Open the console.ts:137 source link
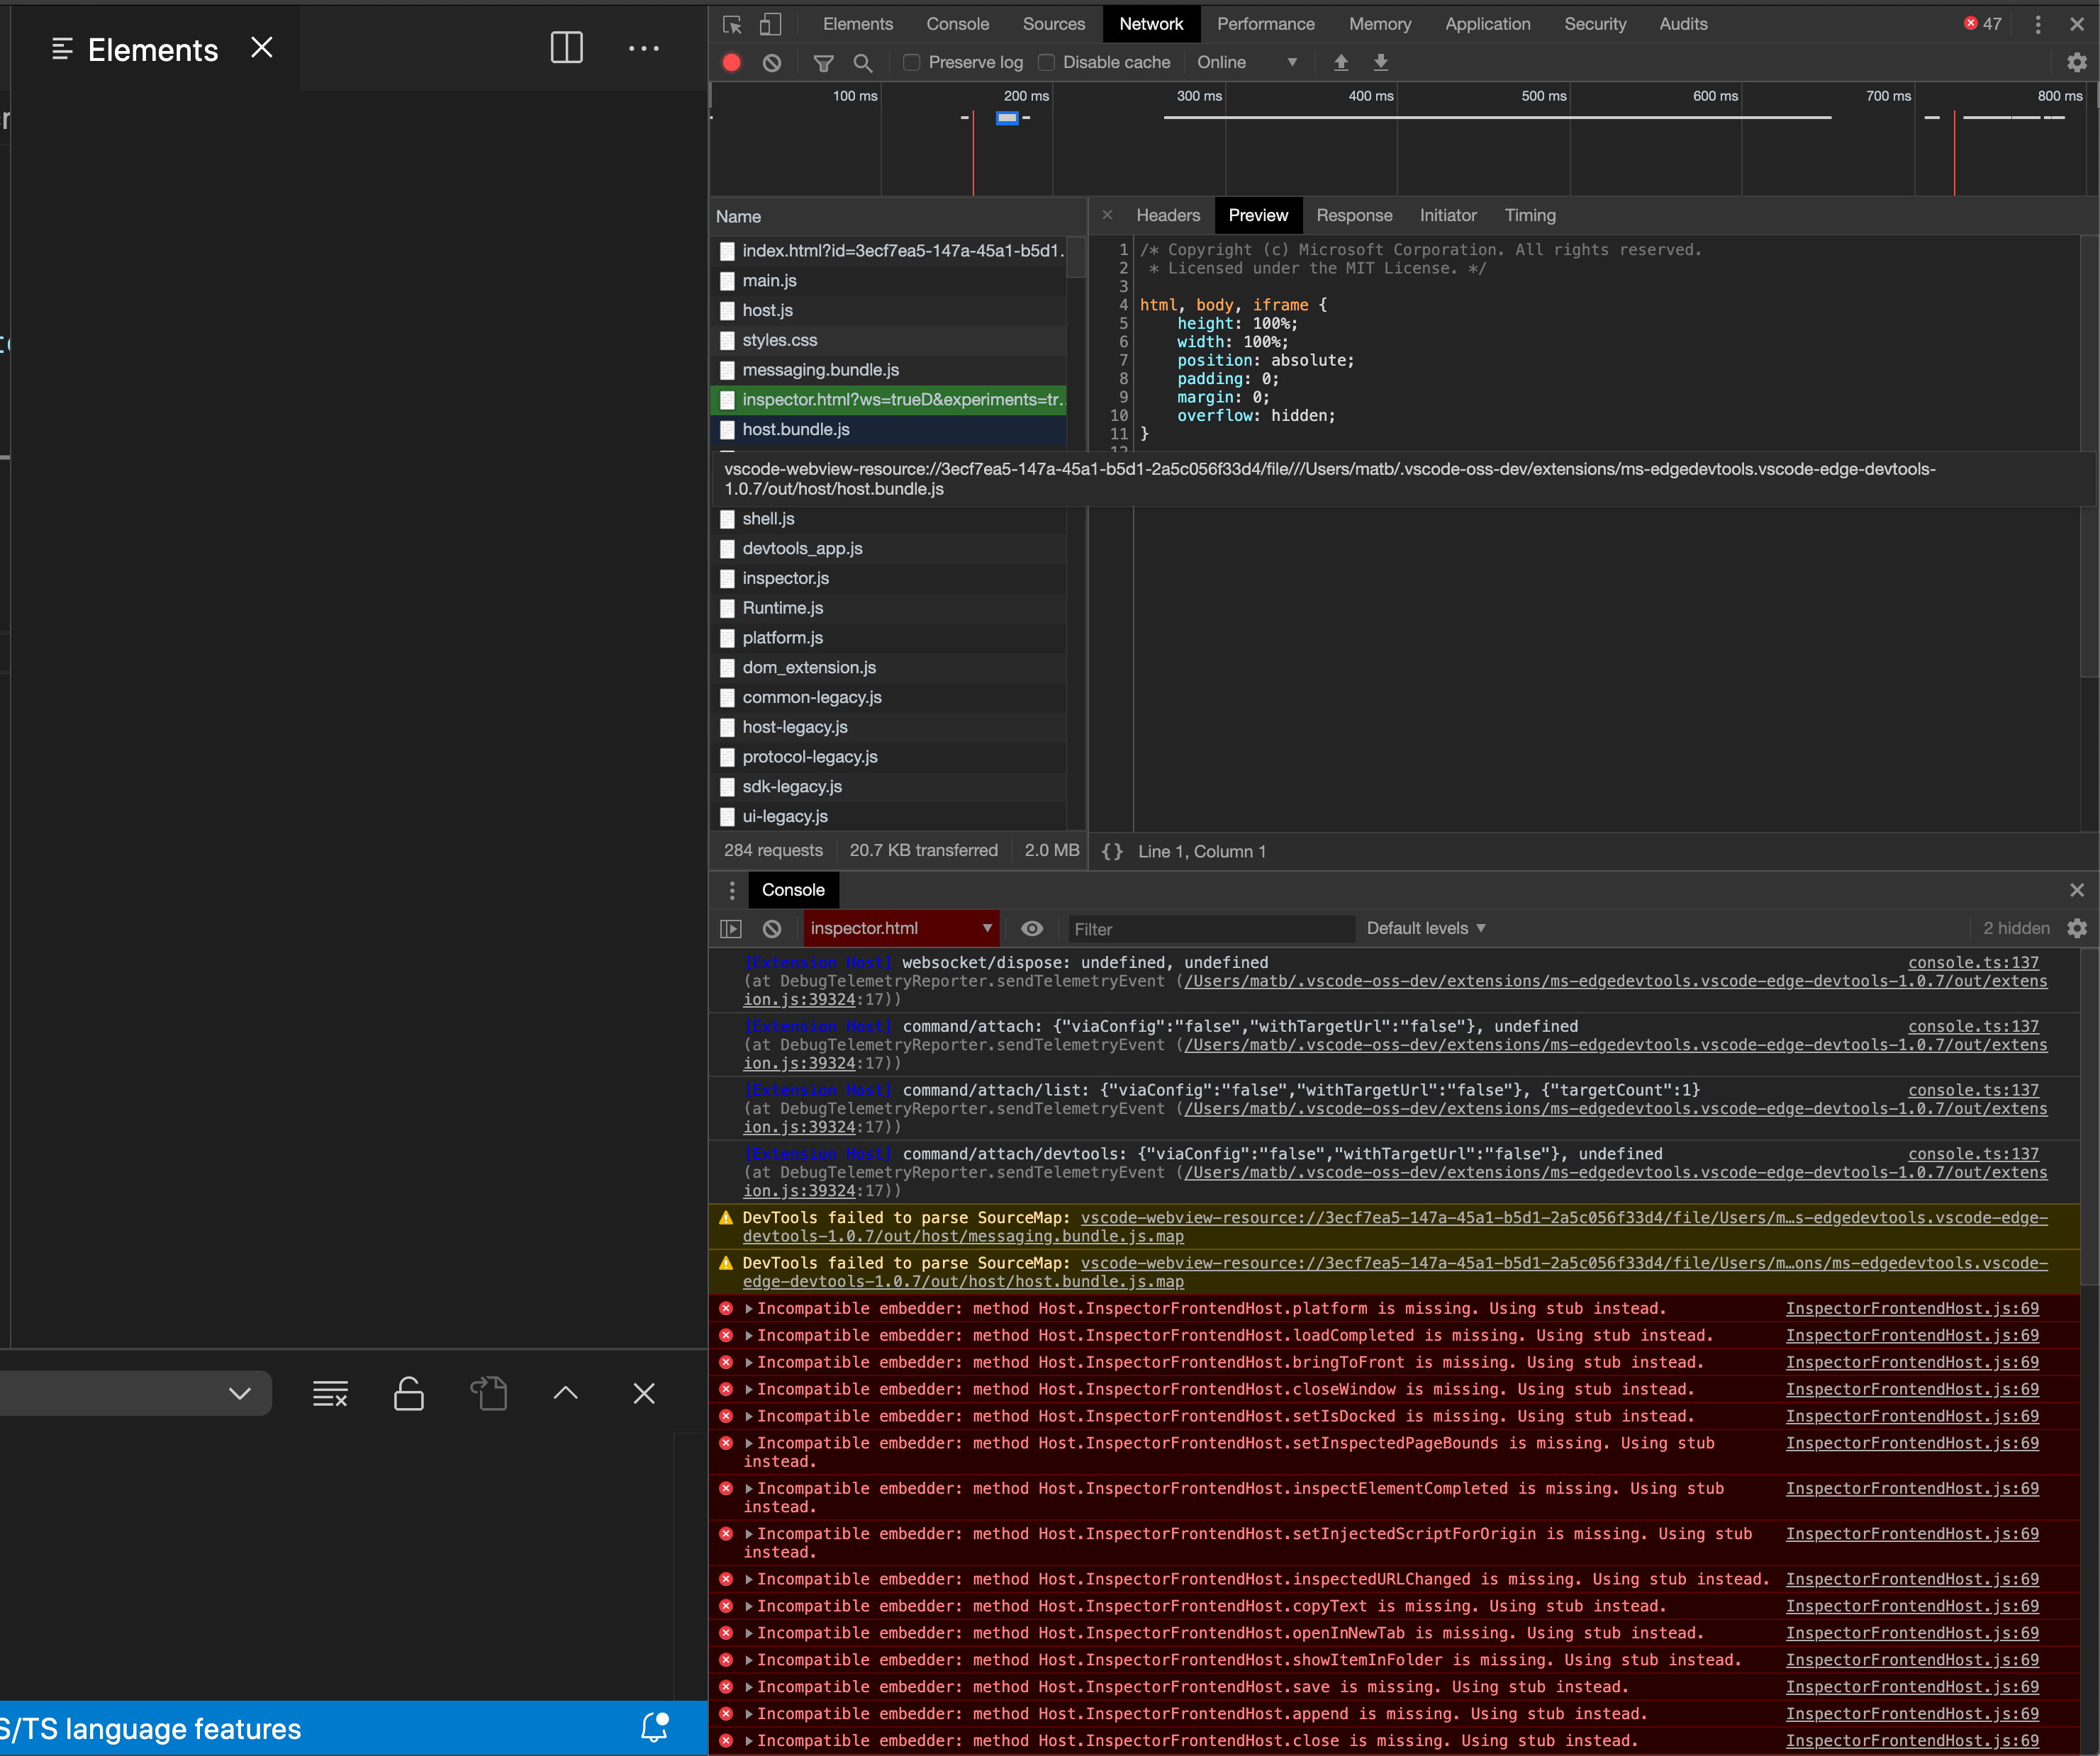2100x1756 pixels. click(1972, 962)
